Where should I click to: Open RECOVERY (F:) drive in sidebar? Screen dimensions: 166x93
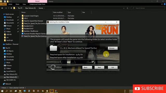(x=11, y=80)
